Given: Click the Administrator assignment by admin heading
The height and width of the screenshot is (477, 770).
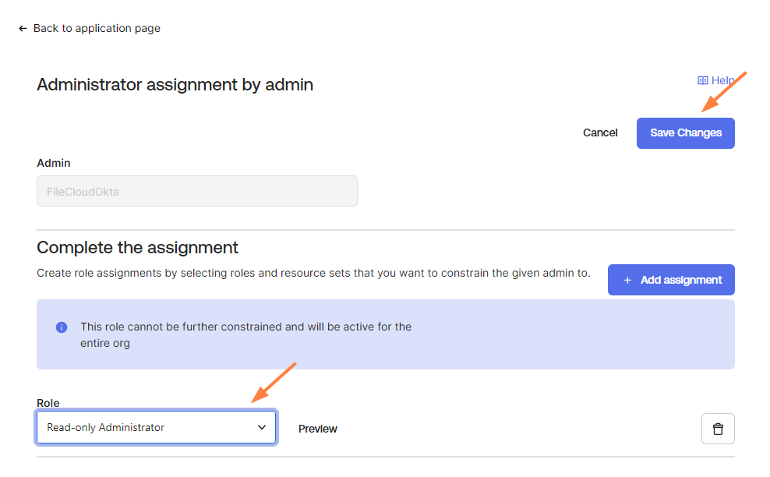Looking at the screenshot, I should pyautogui.click(x=175, y=84).
